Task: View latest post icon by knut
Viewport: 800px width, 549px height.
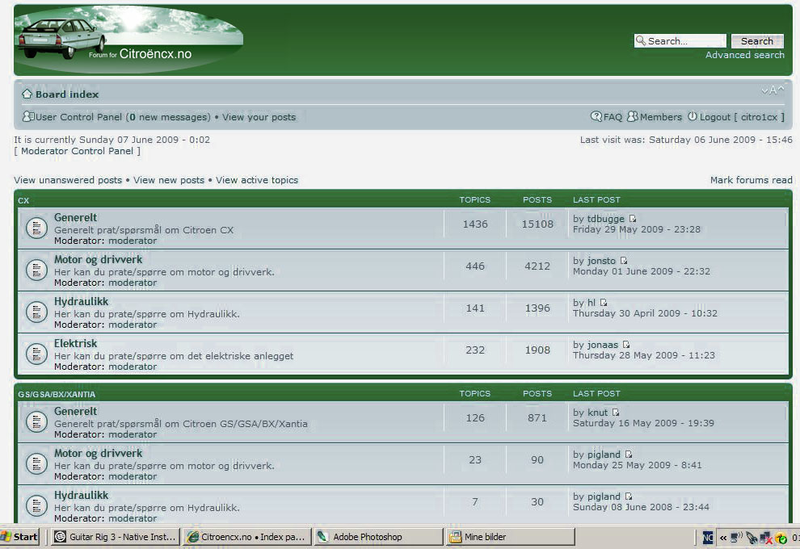Action: click(x=616, y=413)
